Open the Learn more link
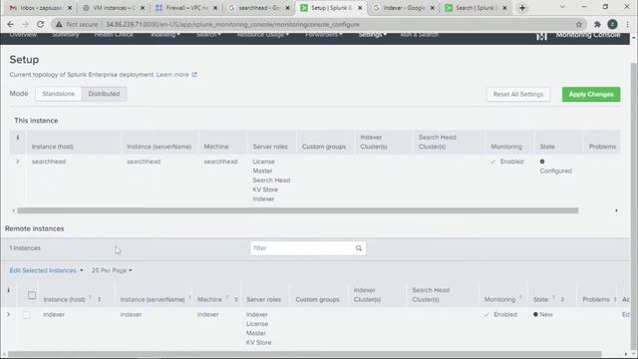This screenshot has width=638, height=359. 172,75
